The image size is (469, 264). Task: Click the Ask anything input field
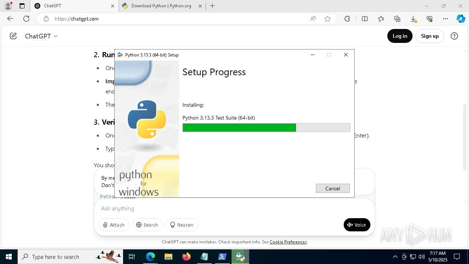pos(234,208)
